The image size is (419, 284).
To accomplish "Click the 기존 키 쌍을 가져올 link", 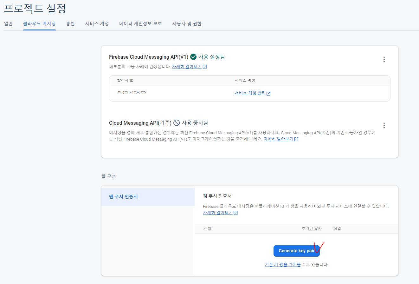I will [283, 264].
